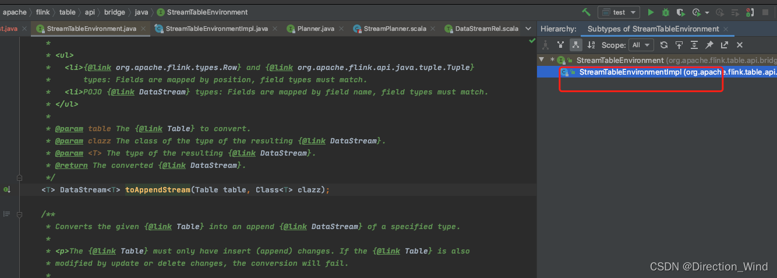Image resolution: width=777 pixels, height=278 pixels.
Task: Click 'java' in the breadcrumb path
Action: 142,12
